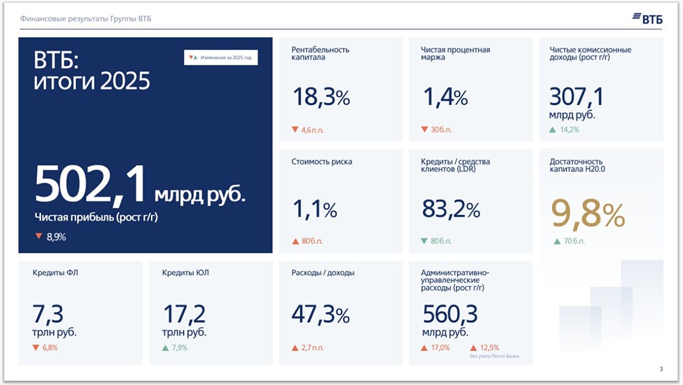Click the value 17,2 трлн руб.
The width and height of the screenshot is (683, 385).
tap(184, 321)
